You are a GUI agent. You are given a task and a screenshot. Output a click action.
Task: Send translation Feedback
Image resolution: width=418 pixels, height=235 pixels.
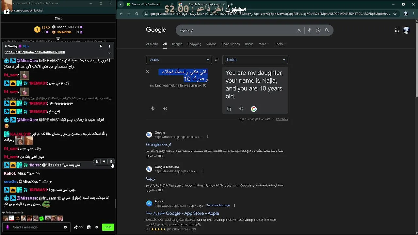click(282, 119)
